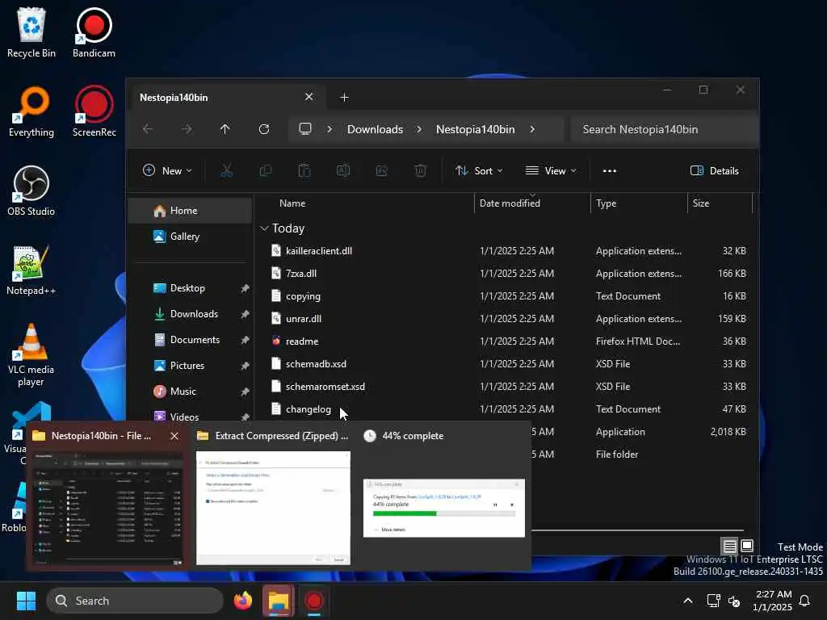Open the View dropdown
The width and height of the screenshot is (827, 620).
(551, 171)
